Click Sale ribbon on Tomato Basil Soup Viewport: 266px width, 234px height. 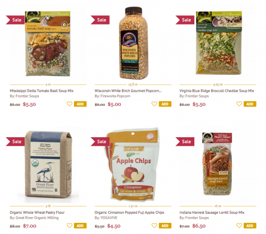[x=15, y=20]
